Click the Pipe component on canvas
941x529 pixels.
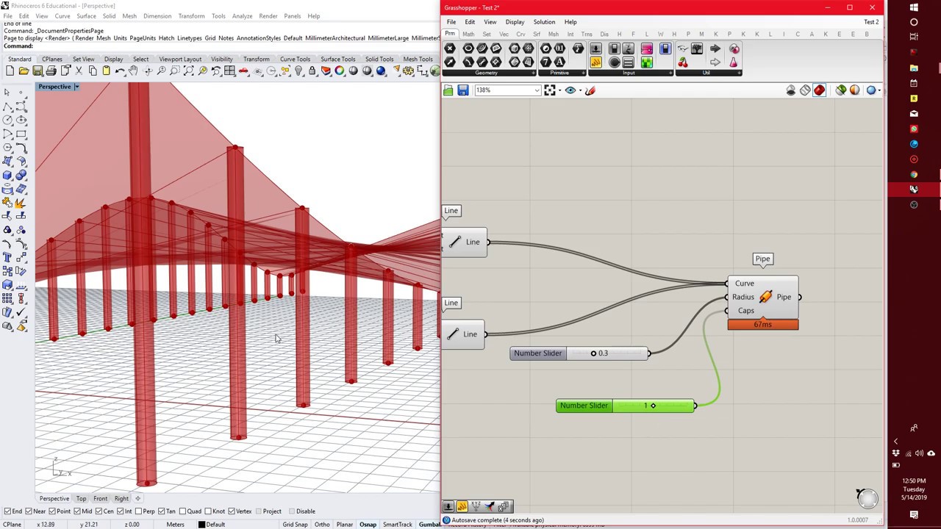(762, 297)
